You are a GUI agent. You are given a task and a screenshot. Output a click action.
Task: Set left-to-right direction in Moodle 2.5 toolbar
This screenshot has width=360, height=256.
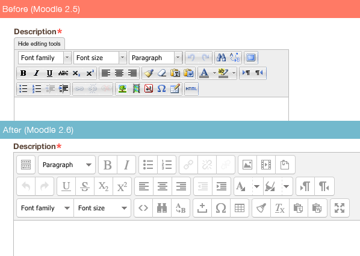click(x=246, y=73)
